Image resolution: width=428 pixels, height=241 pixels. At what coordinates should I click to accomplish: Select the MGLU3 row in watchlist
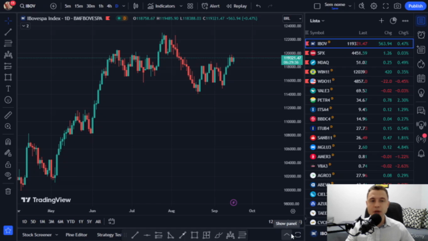[x=359, y=147]
